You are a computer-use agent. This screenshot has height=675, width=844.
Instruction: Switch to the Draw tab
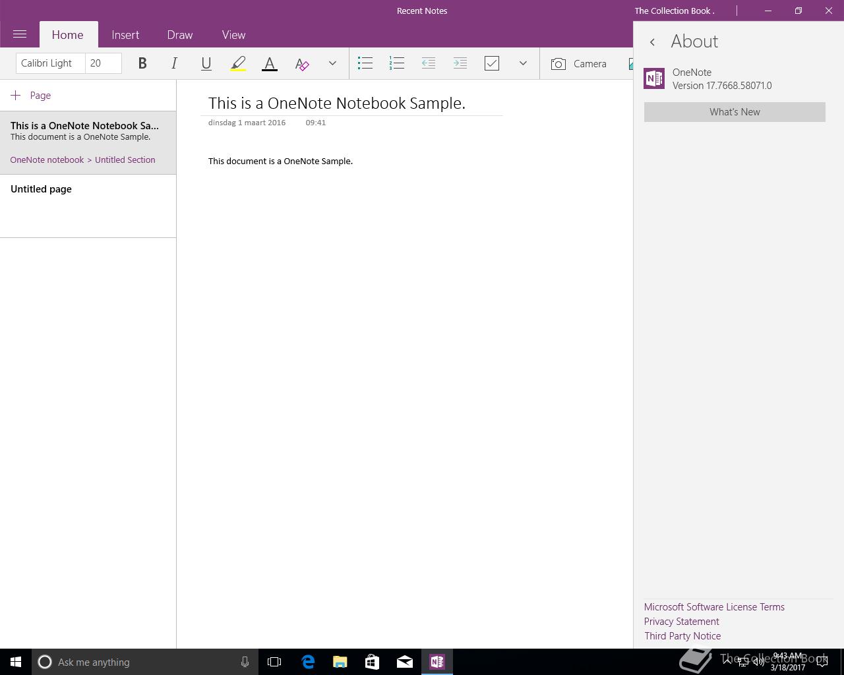pyautogui.click(x=179, y=35)
